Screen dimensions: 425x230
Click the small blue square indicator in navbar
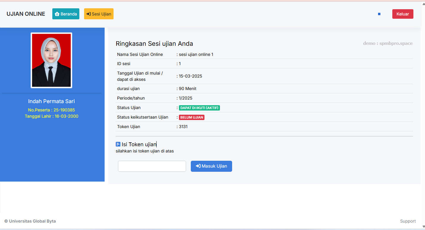(379, 14)
